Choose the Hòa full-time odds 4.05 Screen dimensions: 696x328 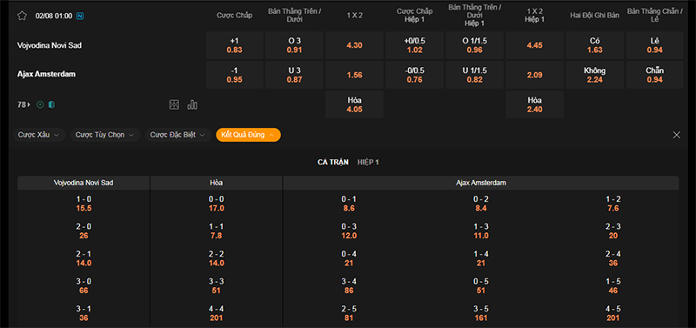(x=354, y=104)
